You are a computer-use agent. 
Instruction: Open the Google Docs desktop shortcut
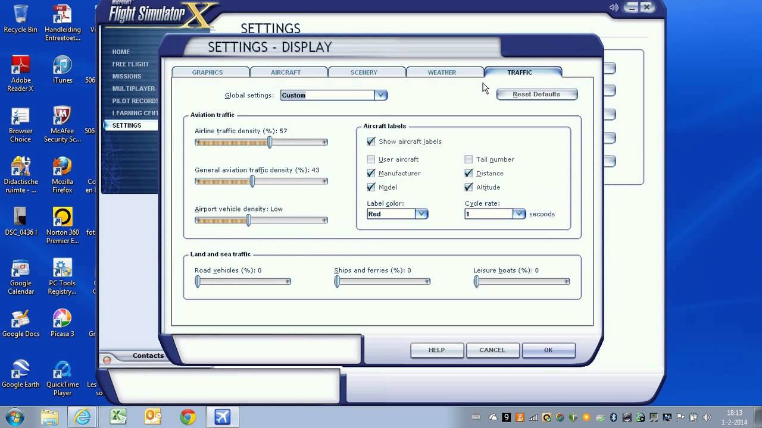click(x=20, y=323)
